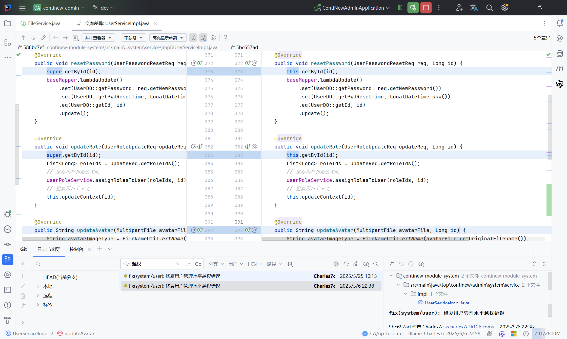This screenshot has height=339, width=567.
Task: Toggle synchronize scrolling in diff
Action: coord(203,38)
